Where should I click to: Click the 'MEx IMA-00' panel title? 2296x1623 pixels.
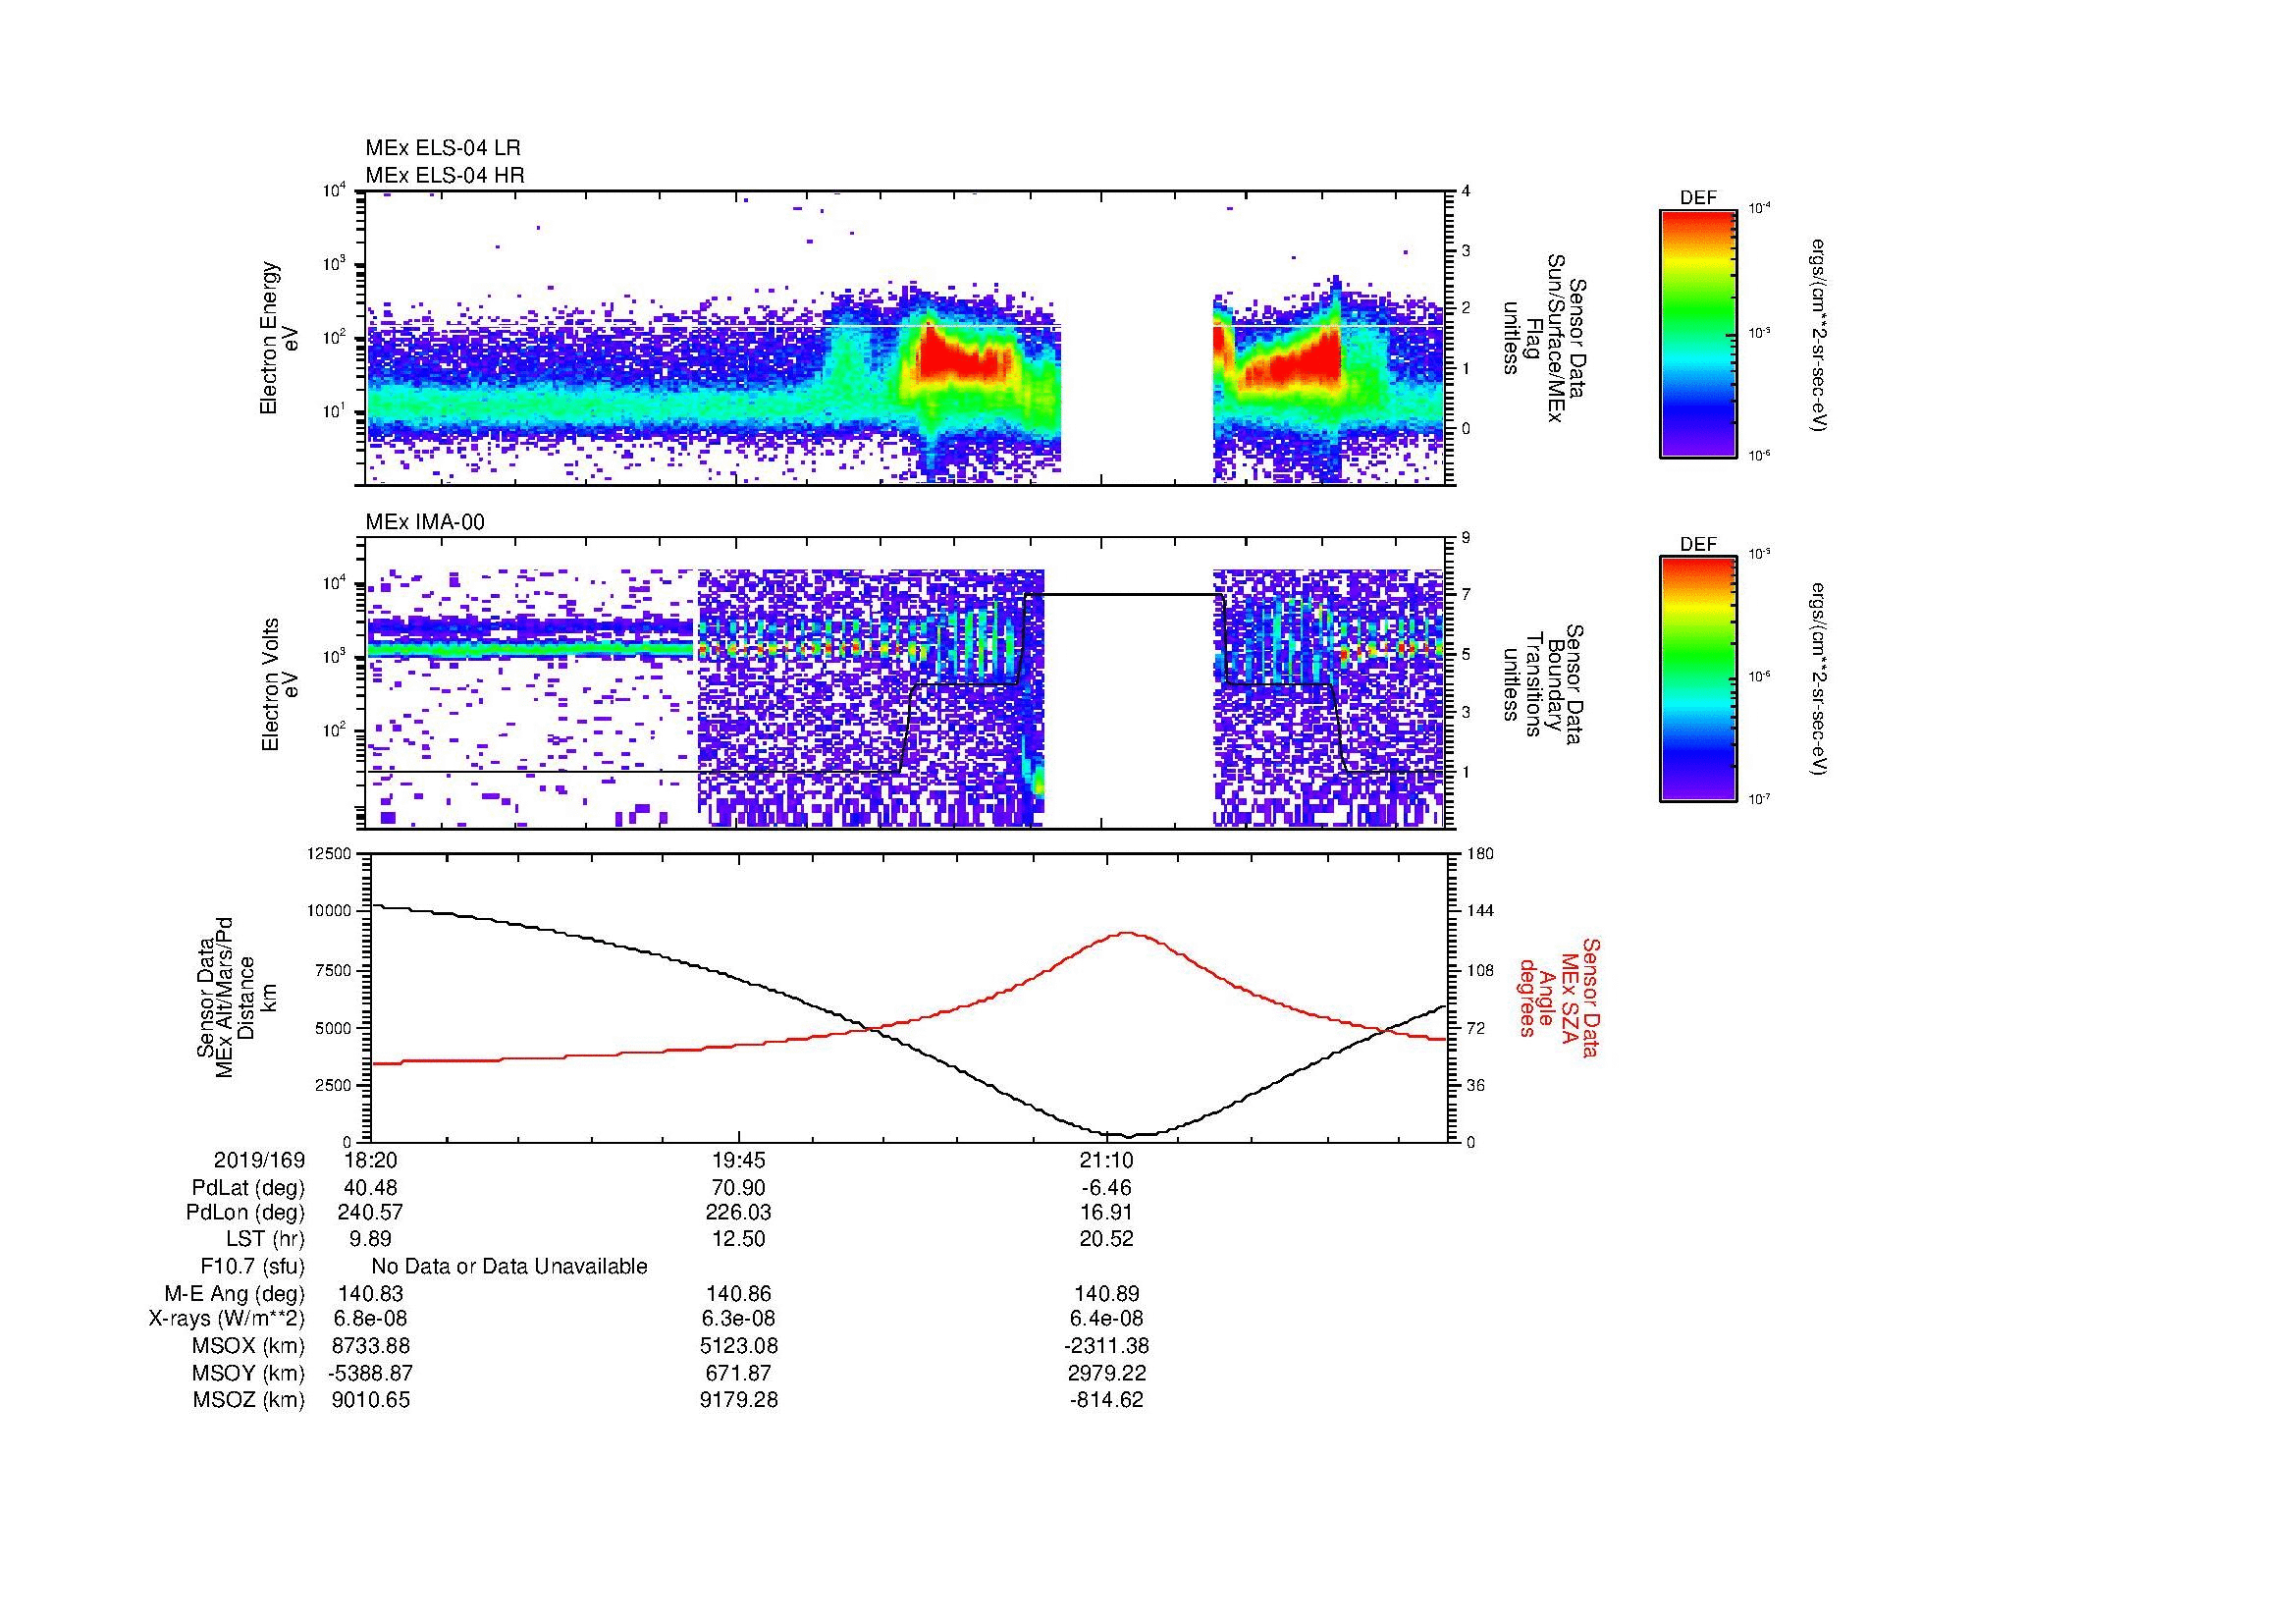coord(425,522)
